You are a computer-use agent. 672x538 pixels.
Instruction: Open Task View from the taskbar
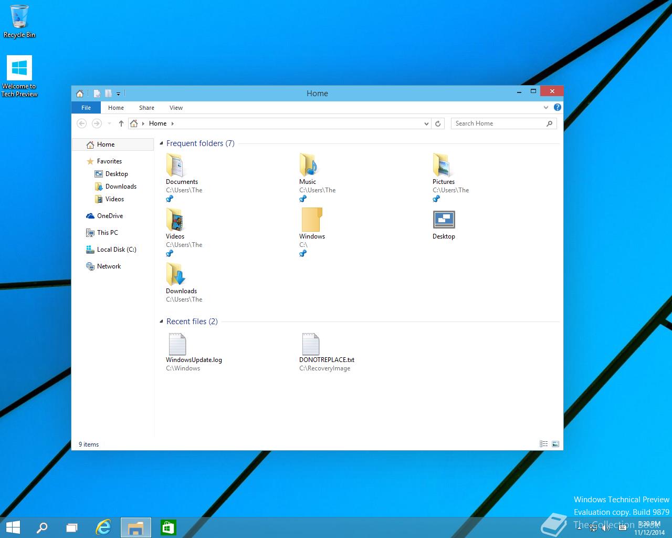click(x=72, y=527)
